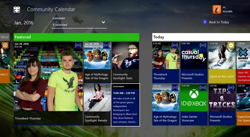This screenshot has width=250, height=137.
Task: Open the 3:00 PM ExpertZone tile
Action: click(x=243, y=105)
